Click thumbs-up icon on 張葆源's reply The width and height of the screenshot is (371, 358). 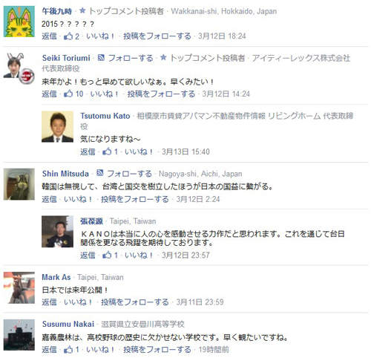click(x=107, y=255)
